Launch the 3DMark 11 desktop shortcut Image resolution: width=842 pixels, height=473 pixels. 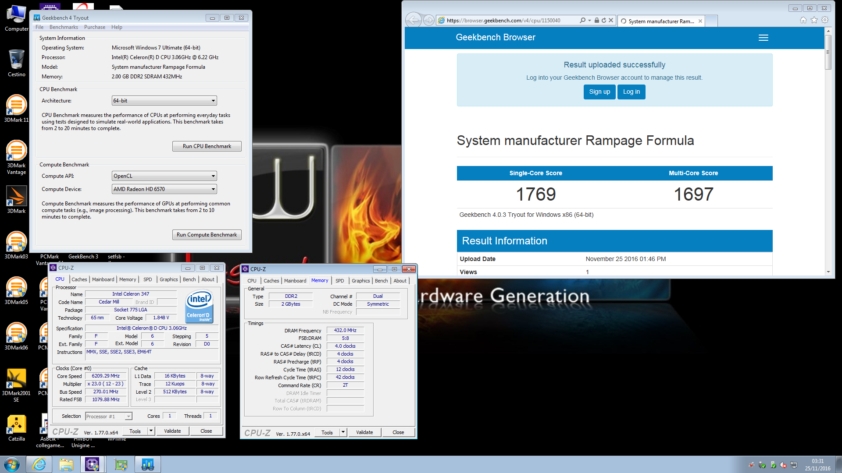pyautogui.click(x=16, y=109)
